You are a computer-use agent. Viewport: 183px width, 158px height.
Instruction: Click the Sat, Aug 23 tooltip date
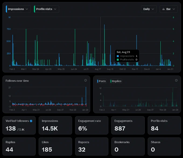[123, 52]
